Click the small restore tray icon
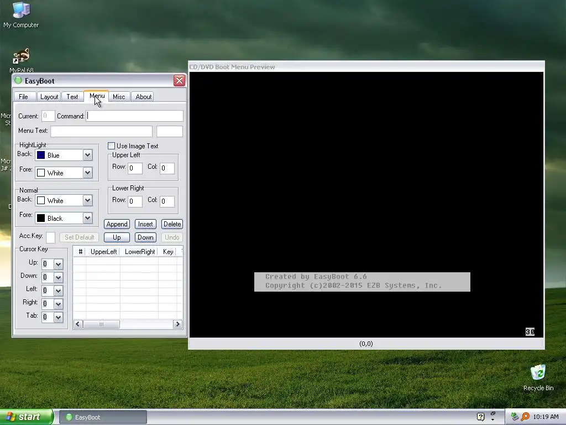The image size is (566, 425). [x=492, y=414]
